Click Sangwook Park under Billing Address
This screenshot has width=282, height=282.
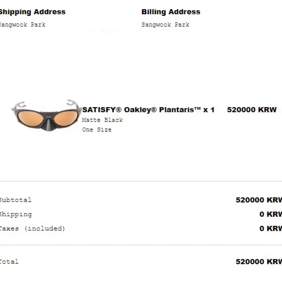point(165,25)
